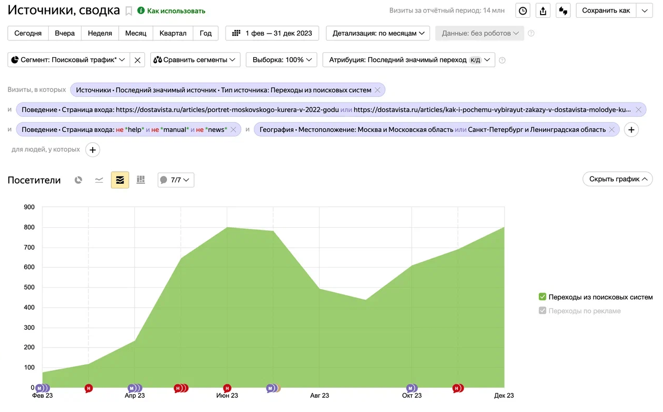The width and height of the screenshot is (663, 412).
Task: Click the export/share icon
Action: click(x=543, y=10)
